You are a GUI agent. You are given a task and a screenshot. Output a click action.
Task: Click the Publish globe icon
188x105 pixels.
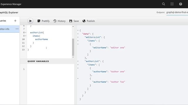(84, 21)
